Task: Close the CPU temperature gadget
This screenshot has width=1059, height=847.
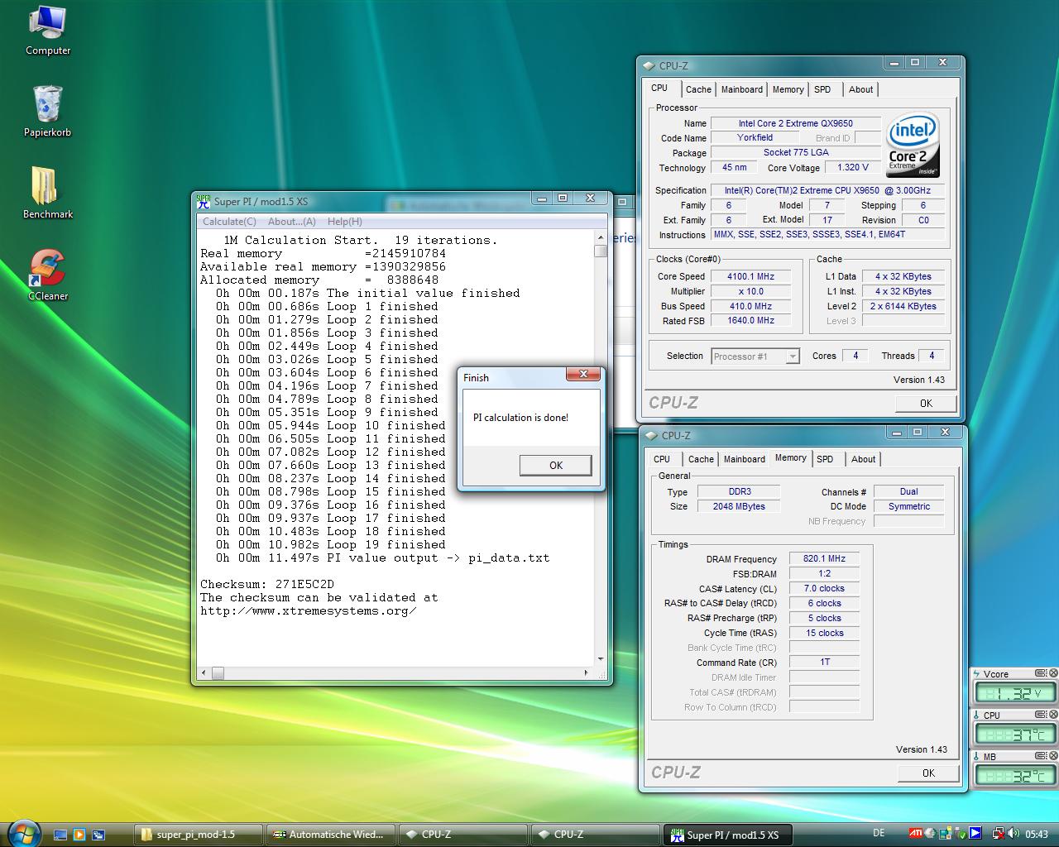Action: [1053, 715]
